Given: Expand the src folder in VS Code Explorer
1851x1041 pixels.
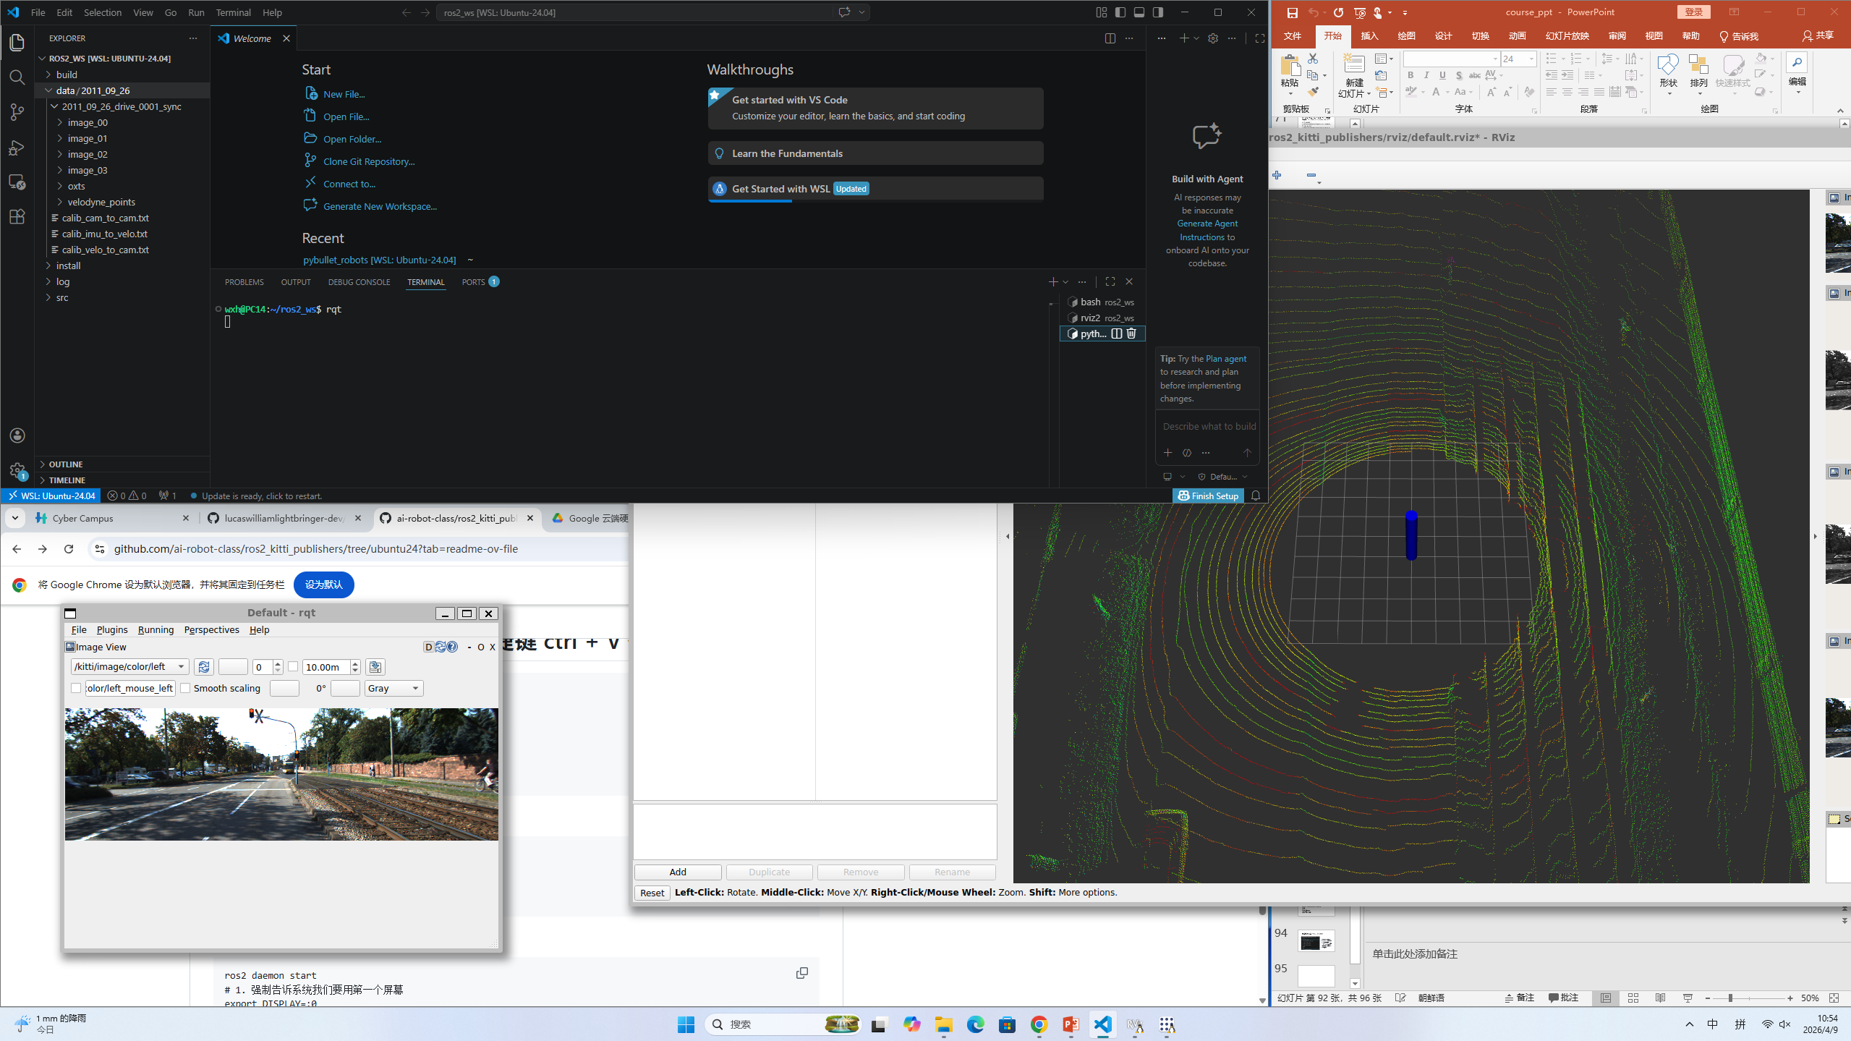Looking at the screenshot, I should pyautogui.click(x=62, y=297).
